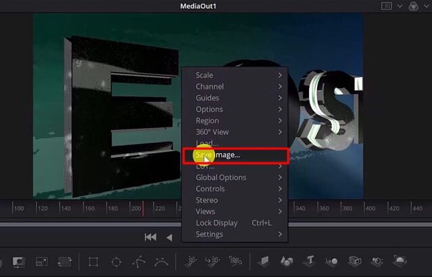Click frame 440 on the time ruler
This screenshot has height=277, width=432.
(x=417, y=209)
